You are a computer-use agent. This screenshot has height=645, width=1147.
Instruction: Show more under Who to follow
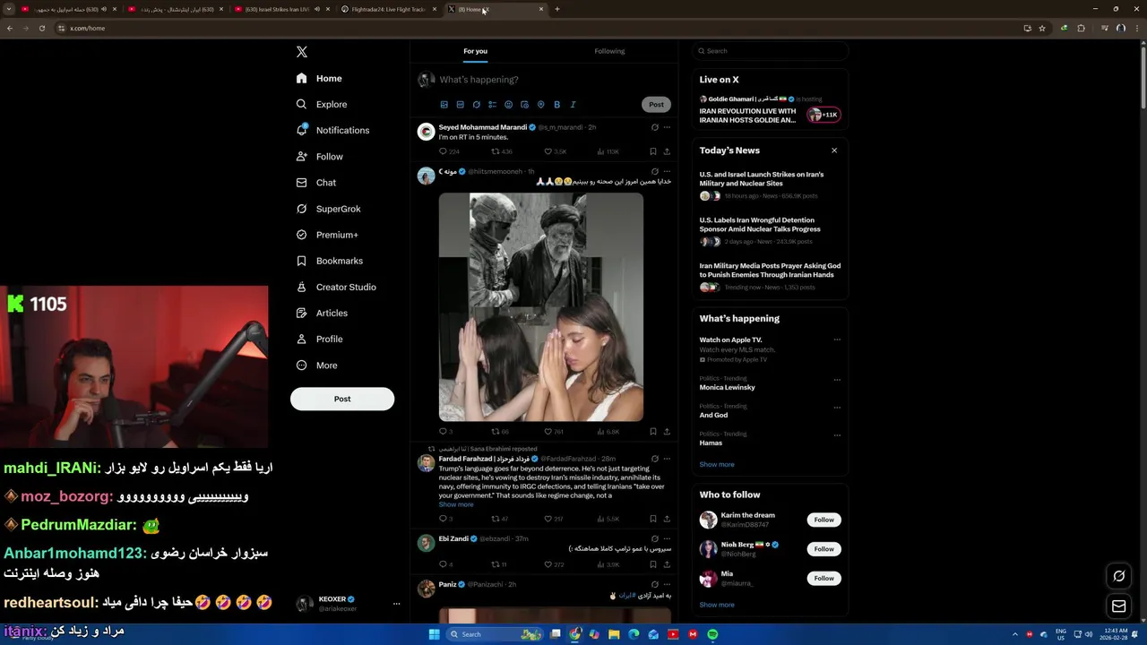[717, 605]
